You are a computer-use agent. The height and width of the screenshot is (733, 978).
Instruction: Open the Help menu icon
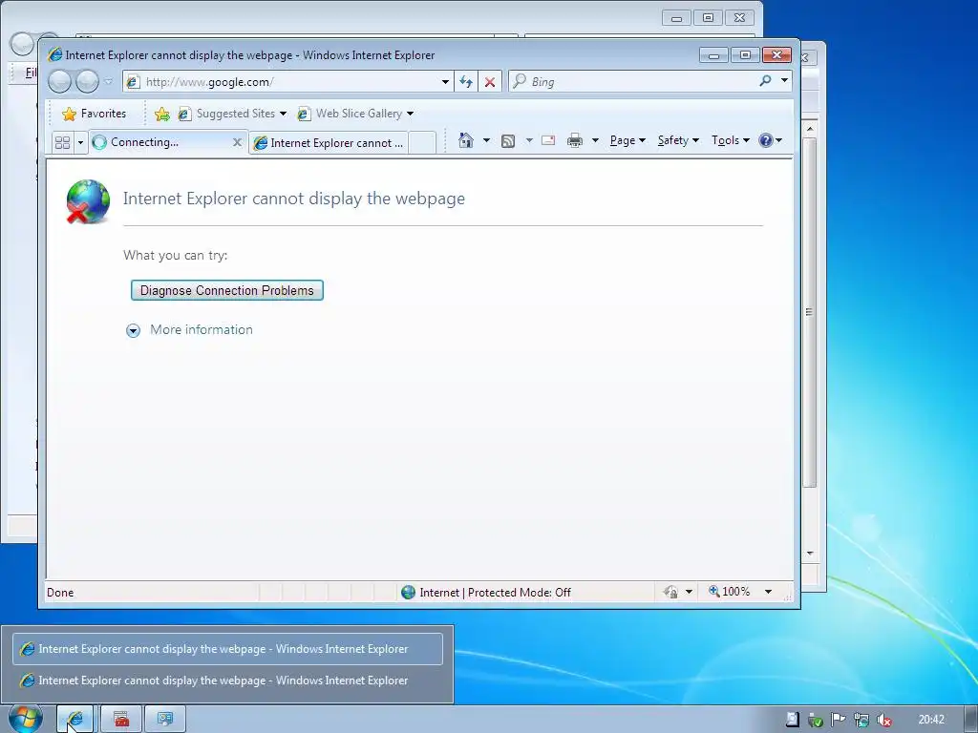[770, 140]
